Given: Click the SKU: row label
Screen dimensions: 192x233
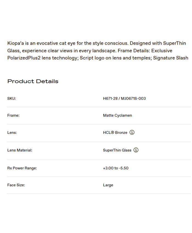Looking at the screenshot, I should (x=12, y=98).
